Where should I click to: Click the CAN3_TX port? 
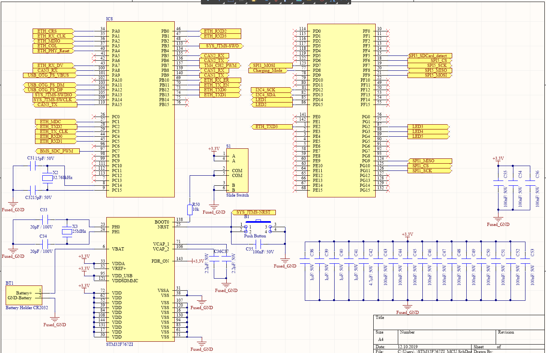(x=54, y=105)
